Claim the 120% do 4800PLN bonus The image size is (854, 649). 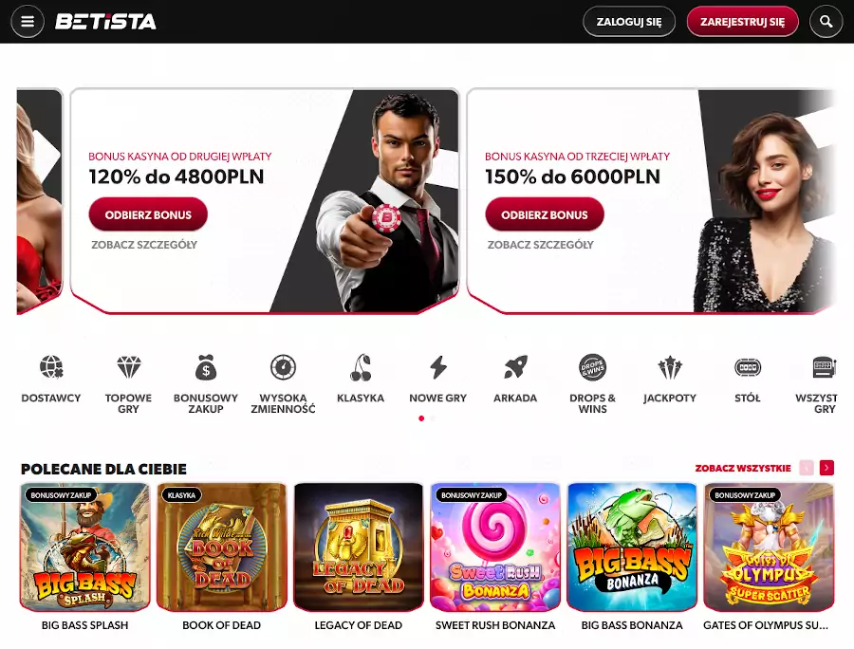click(x=148, y=214)
